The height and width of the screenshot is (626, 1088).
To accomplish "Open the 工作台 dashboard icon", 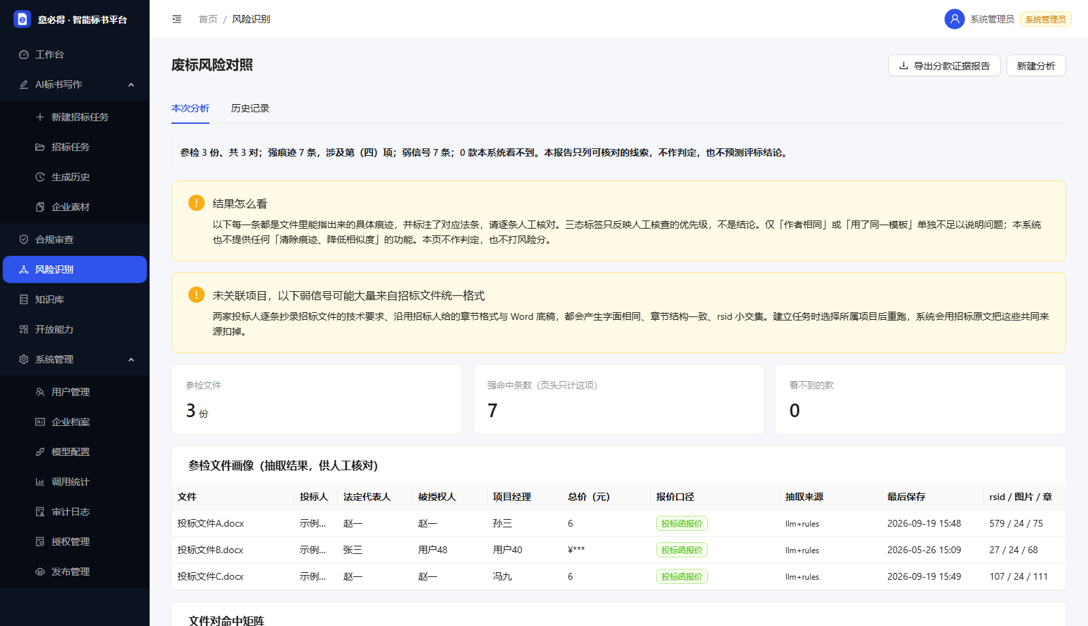I will pos(24,54).
